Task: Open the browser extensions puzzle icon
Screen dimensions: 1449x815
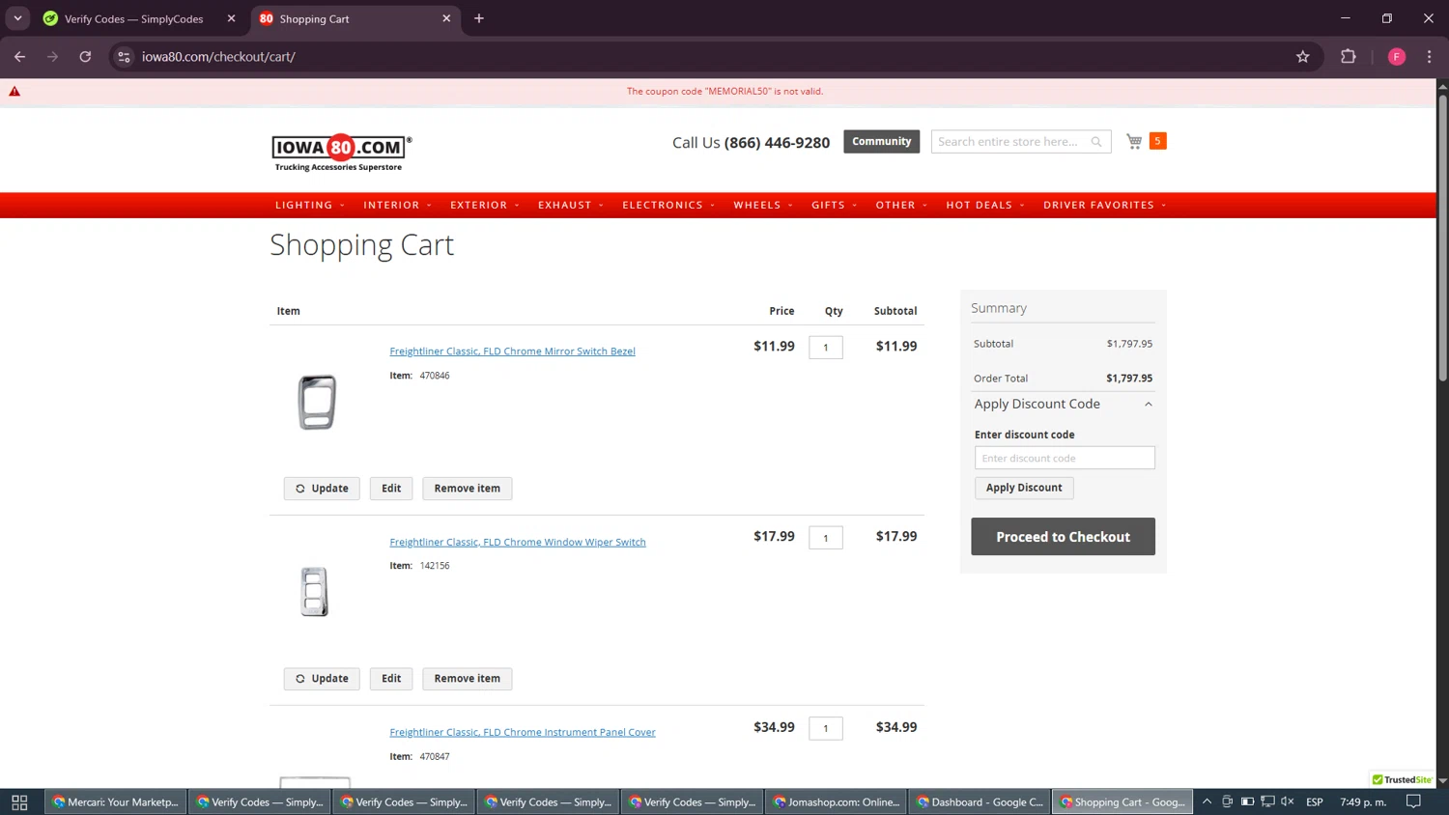Action: click(1349, 57)
